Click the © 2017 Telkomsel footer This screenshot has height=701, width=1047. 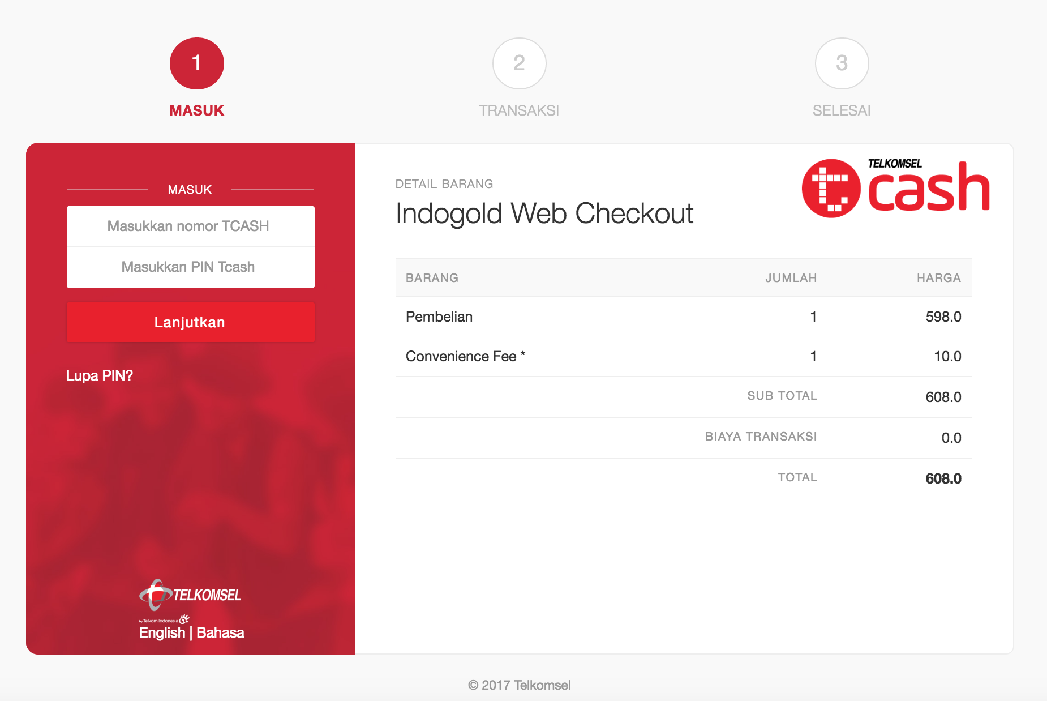click(x=520, y=685)
